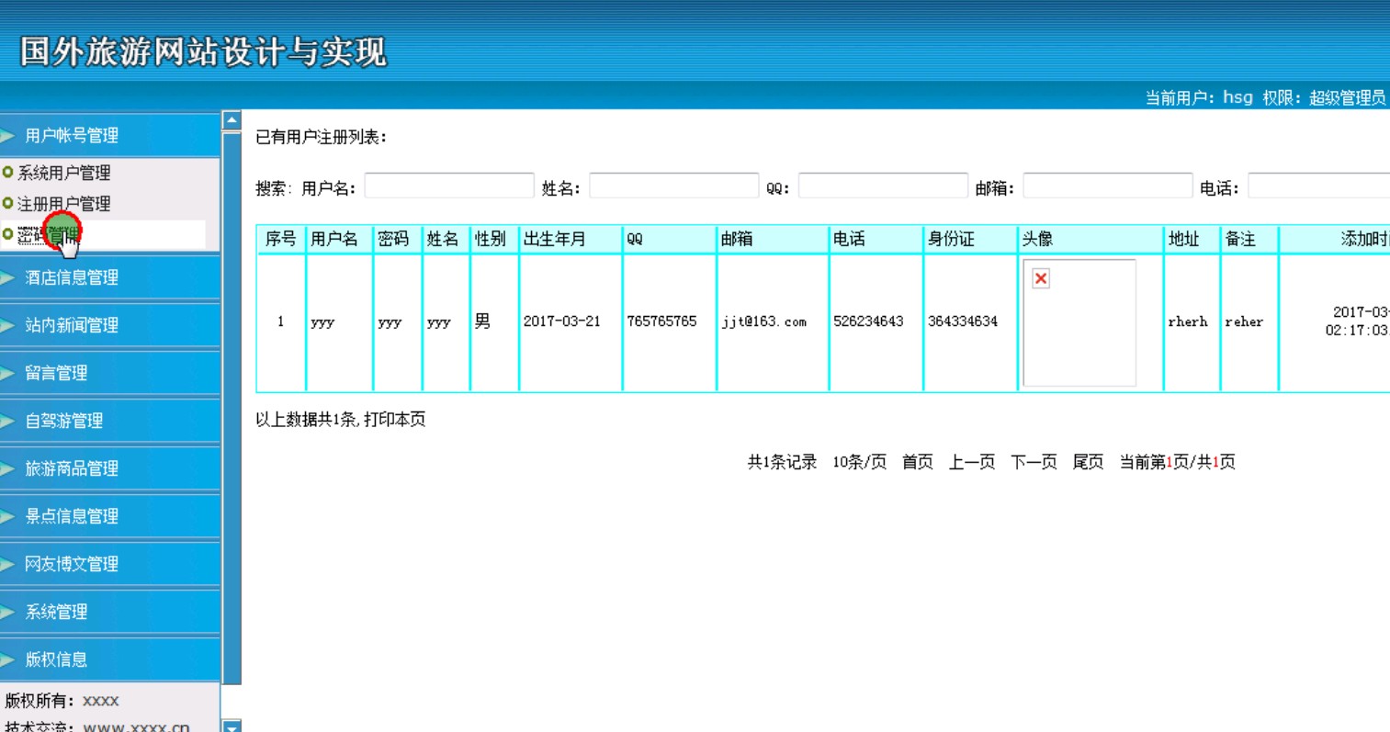Click the 已有用户注册列表 heading
Screen dimensions: 1390x732
321,138
